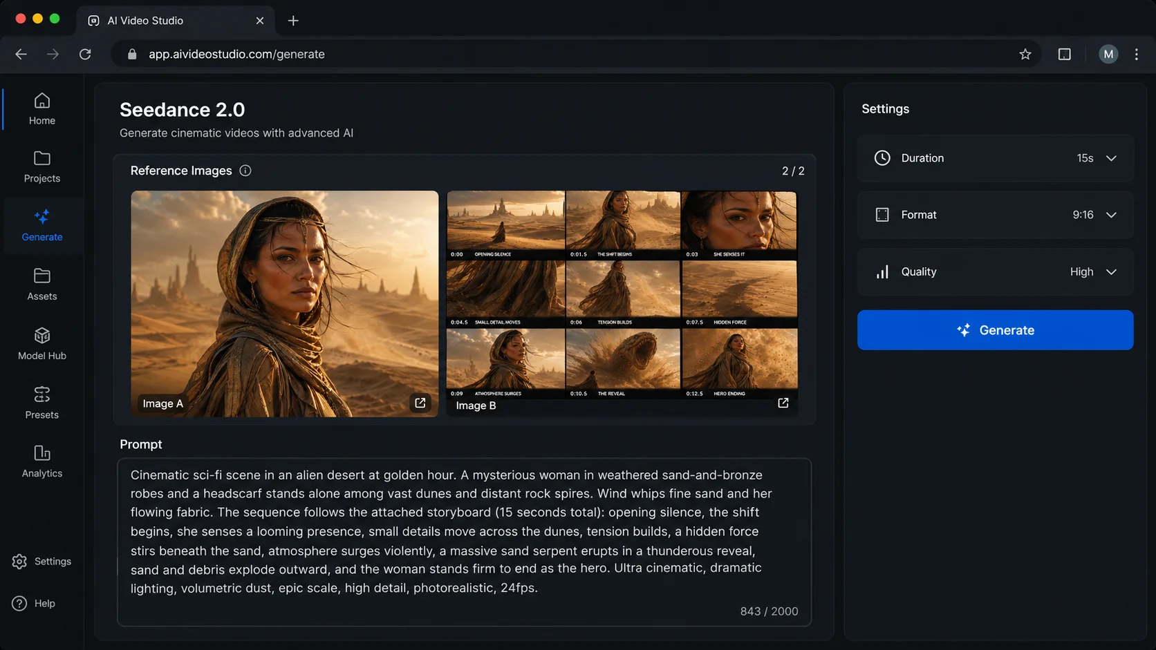Viewport: 1156px width, 650px height.
Task: Reload the current page
Action: tap(85, 54)
